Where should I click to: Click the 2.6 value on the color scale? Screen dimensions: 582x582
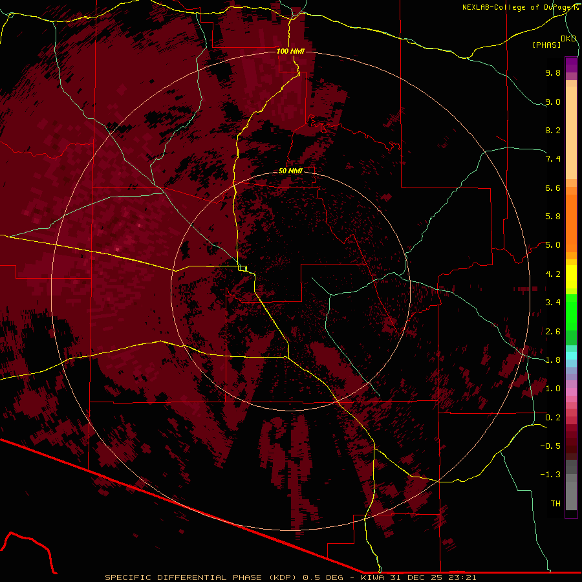pos(553,332)
